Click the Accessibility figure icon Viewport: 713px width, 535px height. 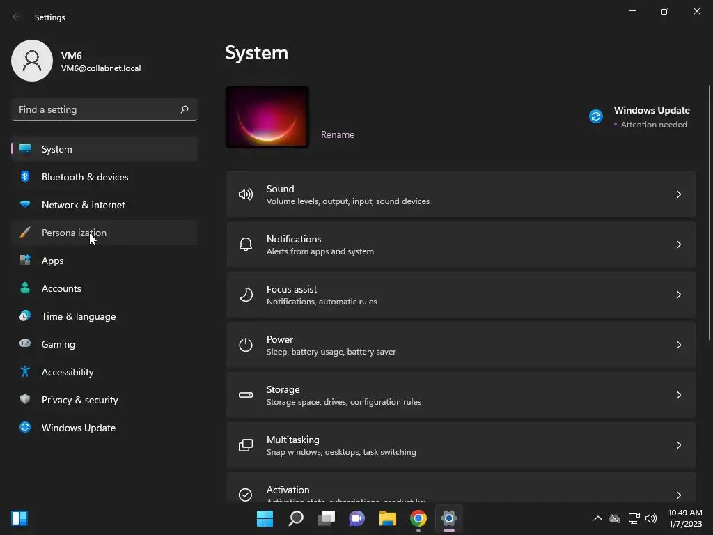[x=25, y=372]
